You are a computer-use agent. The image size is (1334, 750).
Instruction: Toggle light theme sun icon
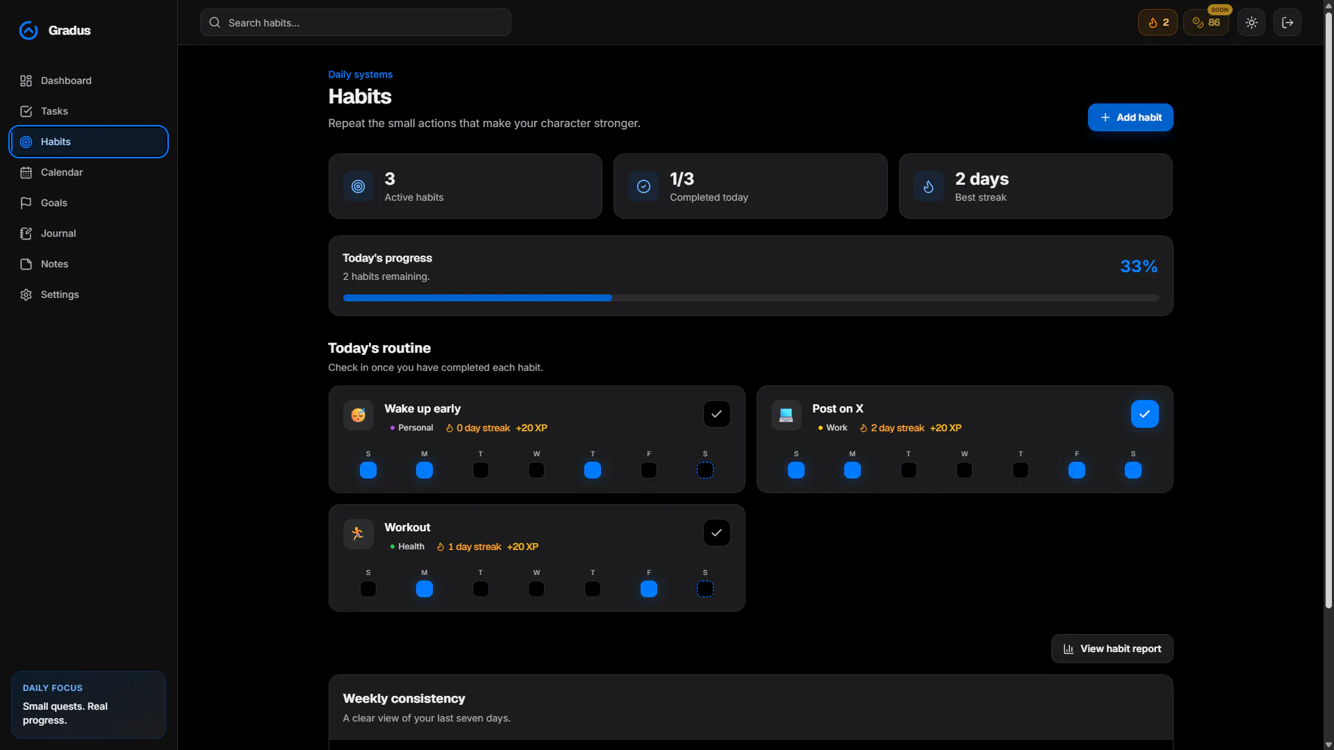(x=1251, y=22)
